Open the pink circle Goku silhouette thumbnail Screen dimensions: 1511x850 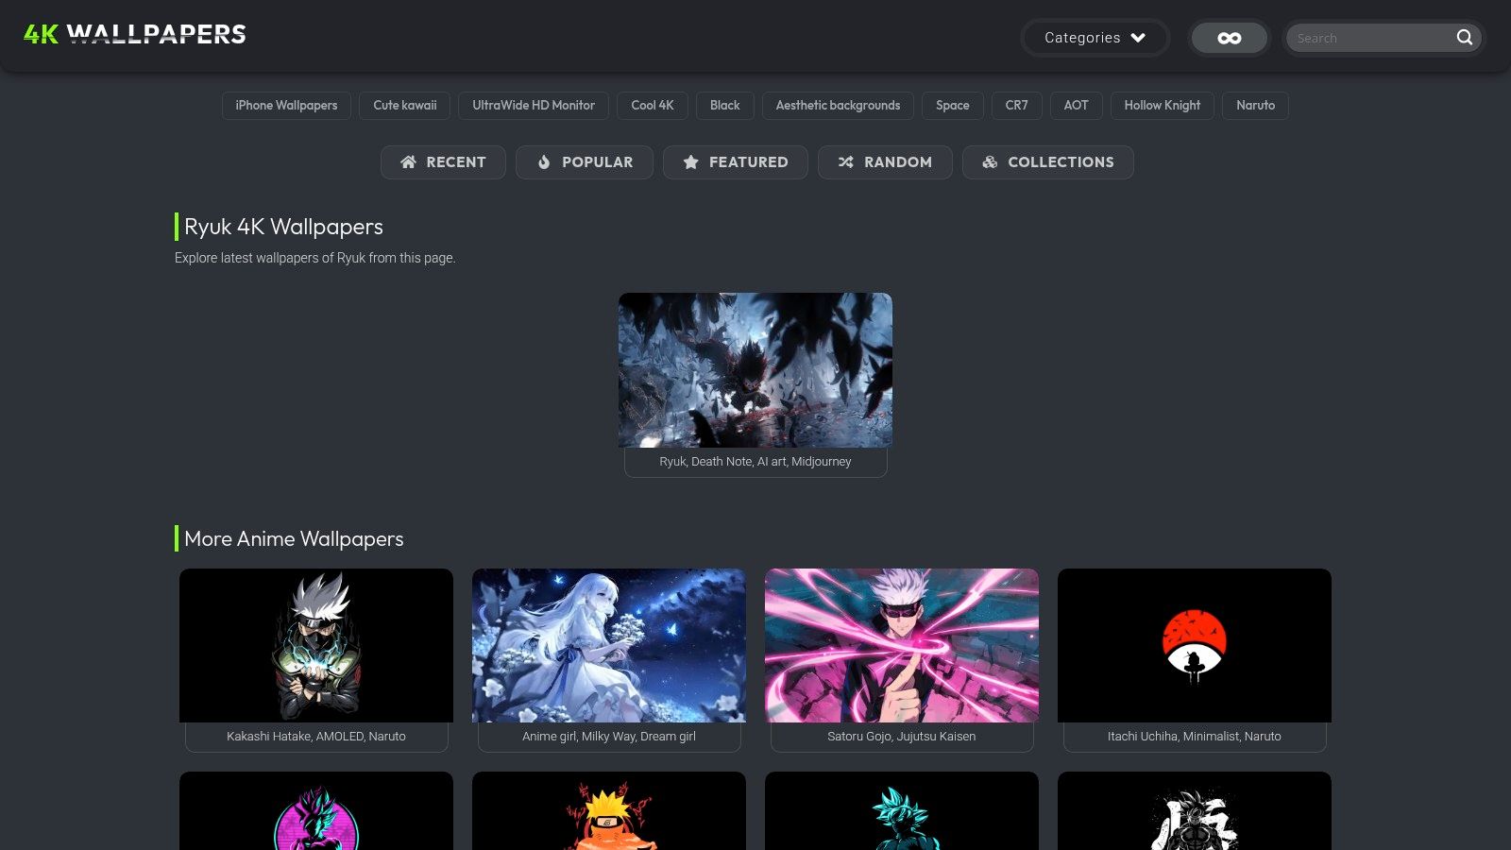[316, 811]
